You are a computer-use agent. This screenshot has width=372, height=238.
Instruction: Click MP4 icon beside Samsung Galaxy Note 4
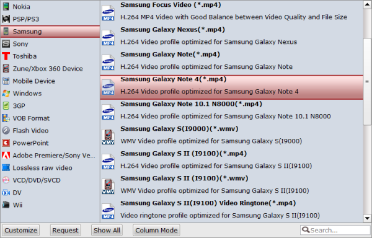click(108, 87)
